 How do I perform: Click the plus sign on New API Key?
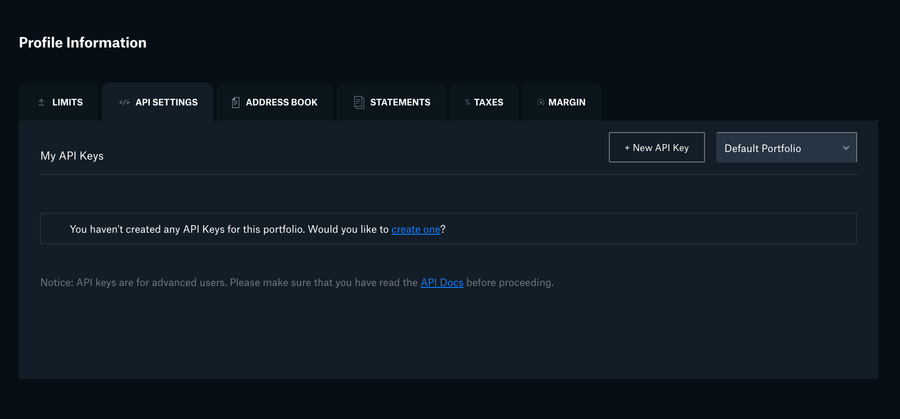[x=627, y=148]
